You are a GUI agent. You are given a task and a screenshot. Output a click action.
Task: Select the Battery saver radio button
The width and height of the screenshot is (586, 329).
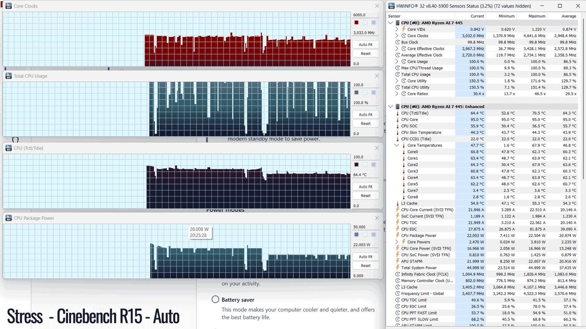(215, 299)
